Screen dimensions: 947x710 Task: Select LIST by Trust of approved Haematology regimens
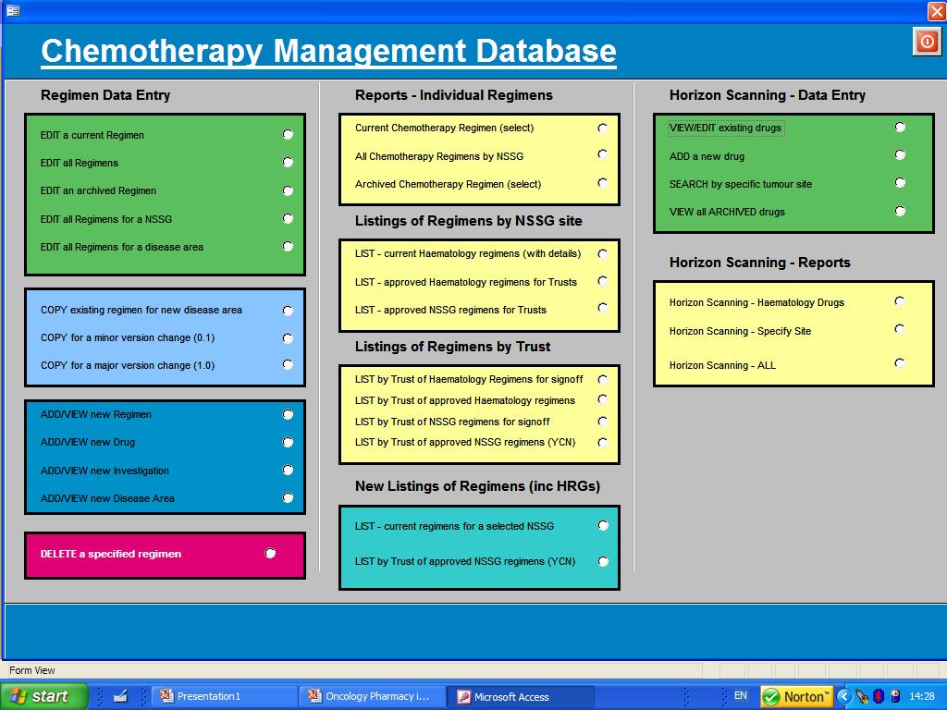[603, 399]
